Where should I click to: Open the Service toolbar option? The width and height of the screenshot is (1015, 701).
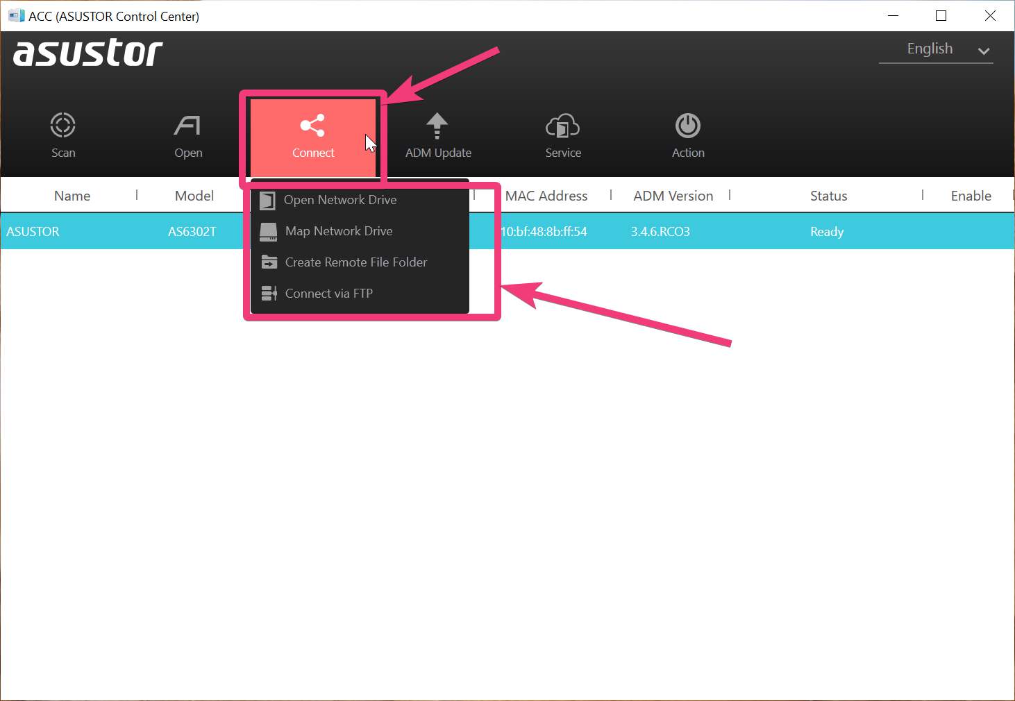click(x=563, y=136)
